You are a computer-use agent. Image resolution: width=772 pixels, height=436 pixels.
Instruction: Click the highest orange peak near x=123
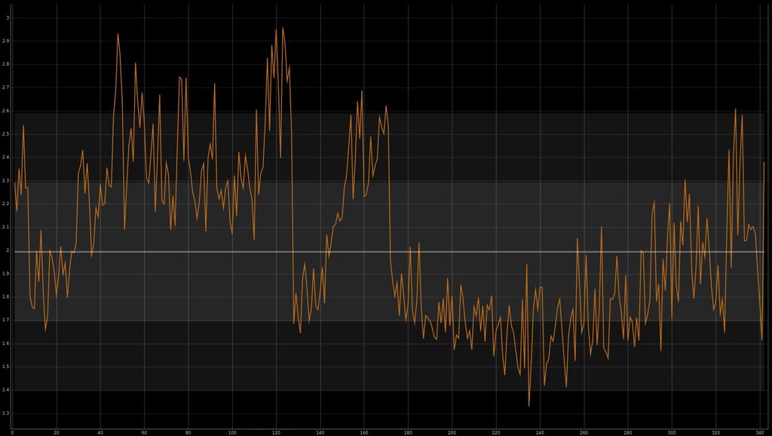pyautogui.click(x=283, y=28)
